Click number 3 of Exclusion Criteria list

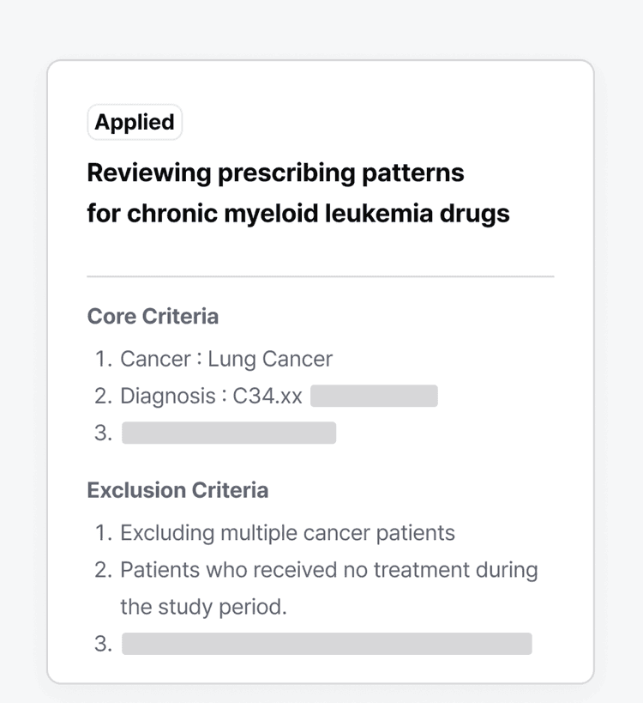104,644
